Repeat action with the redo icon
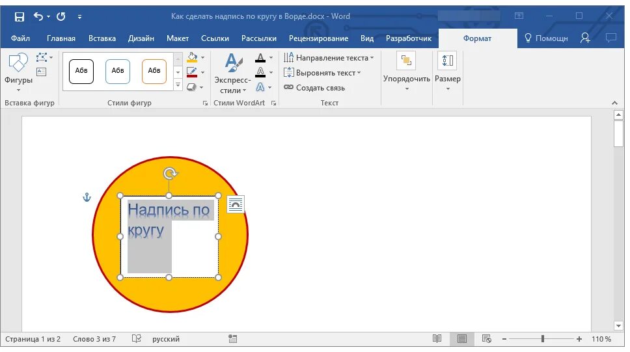This screenshot has height=352, width=630. pyautogui.click(x=61, y=16)
